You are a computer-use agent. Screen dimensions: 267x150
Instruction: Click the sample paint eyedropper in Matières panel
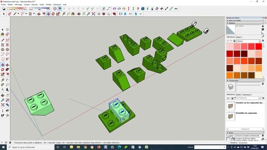[x=263, y=37]
